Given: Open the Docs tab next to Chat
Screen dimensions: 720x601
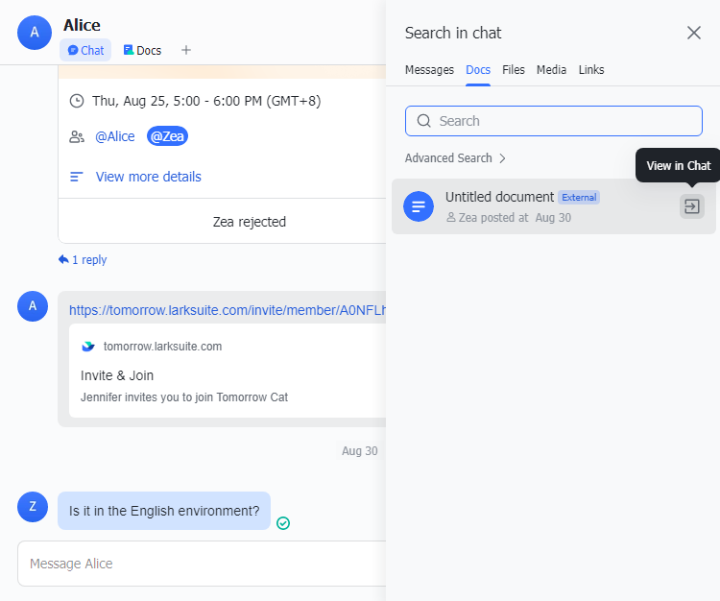Looking at the screenshot, I should [x=142, y=50].
